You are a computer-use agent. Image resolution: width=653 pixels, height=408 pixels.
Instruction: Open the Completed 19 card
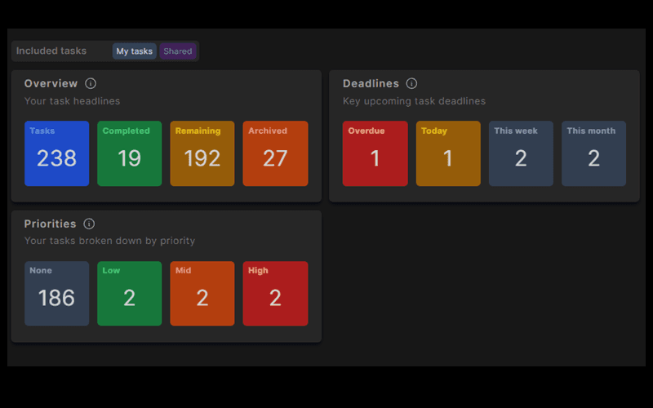pos(130,153)
